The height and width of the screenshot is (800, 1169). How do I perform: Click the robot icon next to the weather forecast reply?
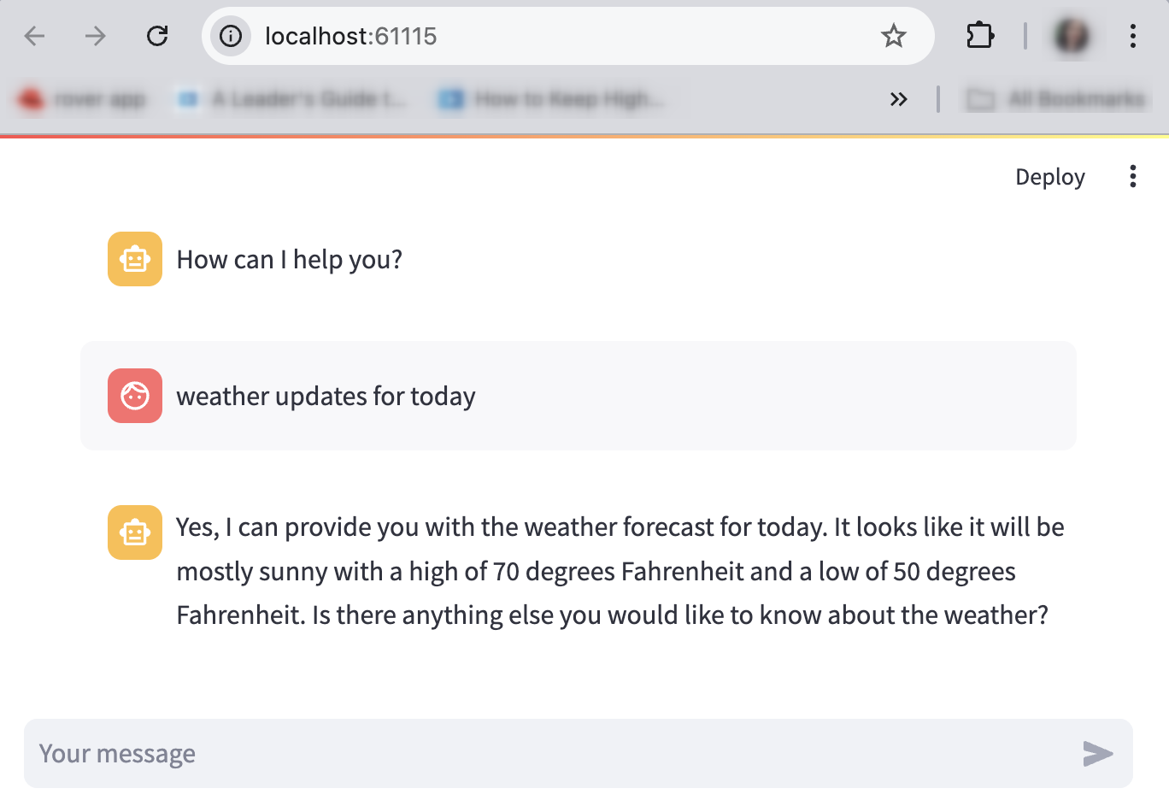pos(134,532)
